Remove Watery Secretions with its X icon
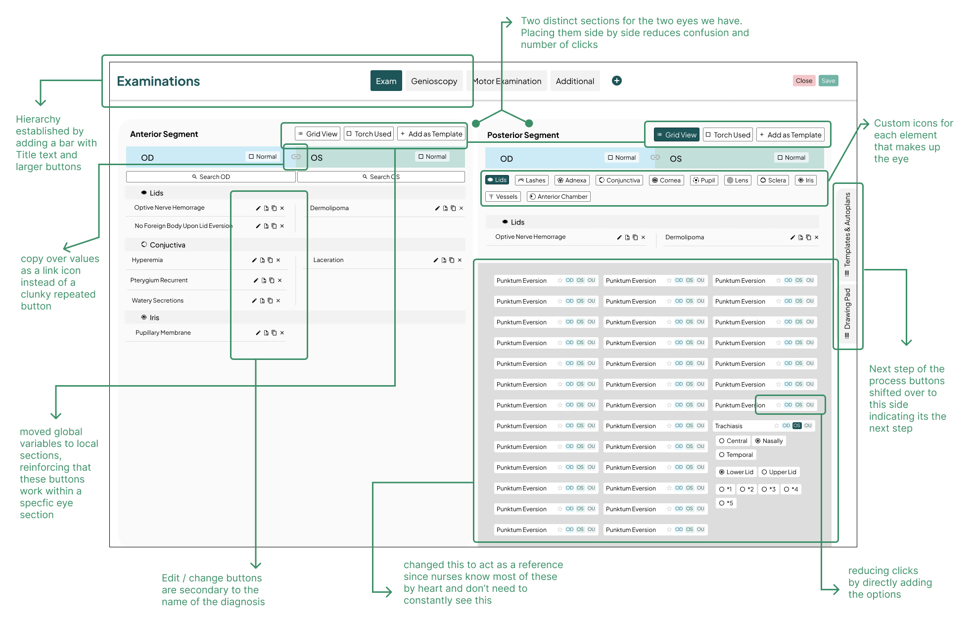The height and width of the screenshot is (619, 974). tap(278, 301)
